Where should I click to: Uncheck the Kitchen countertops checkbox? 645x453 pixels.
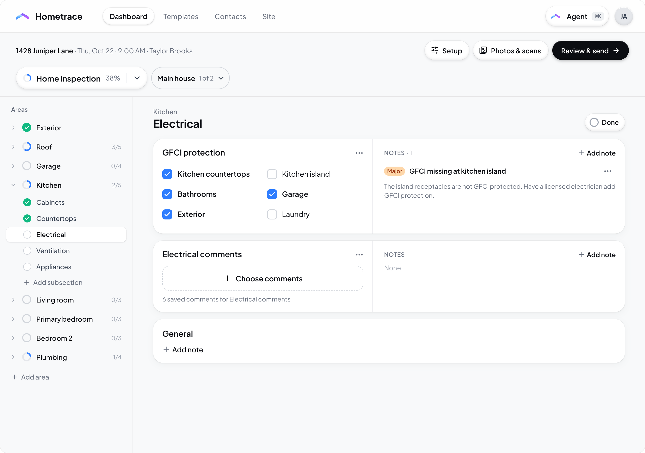pos(168,174)
